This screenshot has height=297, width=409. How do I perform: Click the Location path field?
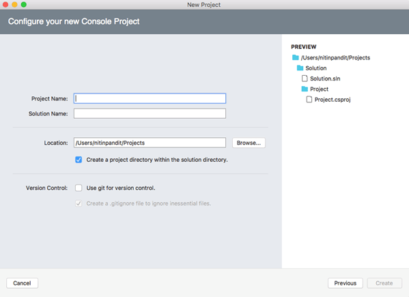click(x=150, y=143)
